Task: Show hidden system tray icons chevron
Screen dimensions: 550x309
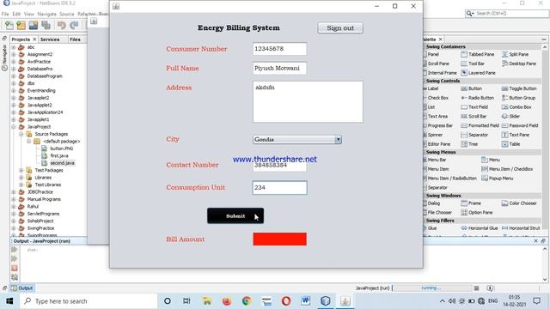Action: pos(442,301)
